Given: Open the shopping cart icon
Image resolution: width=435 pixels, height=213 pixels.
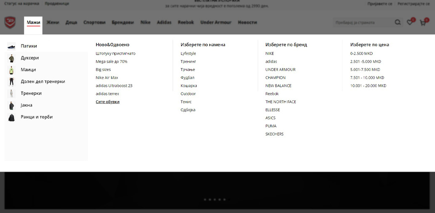Looking at the screenshot, I should coord(422,23).
